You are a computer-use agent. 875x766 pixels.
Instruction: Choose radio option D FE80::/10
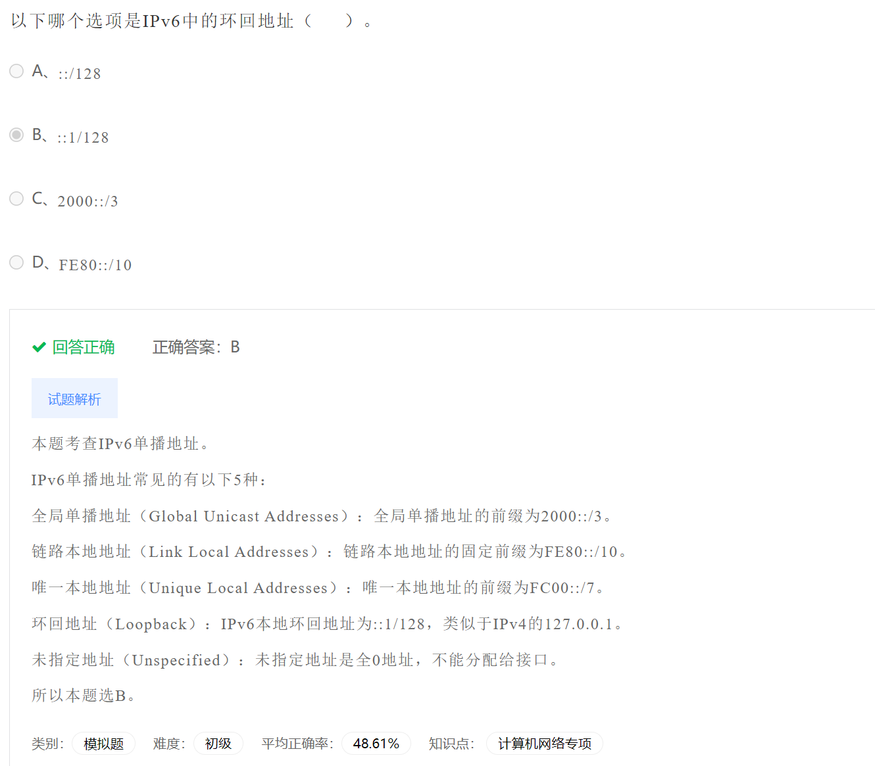pyautogui.click(x=16, y=262)
